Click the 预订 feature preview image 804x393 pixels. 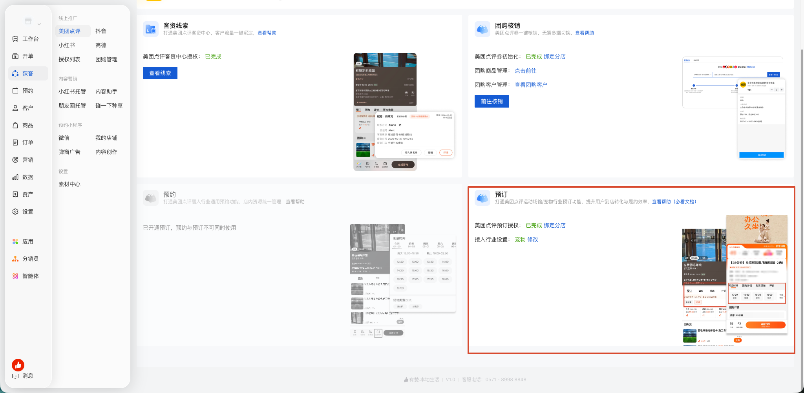(x=735, y=280)
